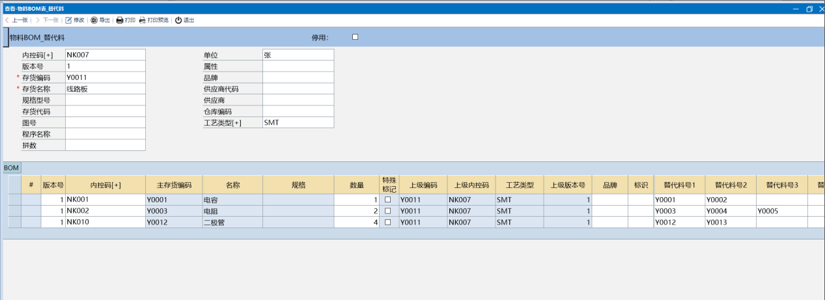This screenshot has height=300, width=825.
Task: Open the 工艺类型[+] field showing SMT
Action: tap(298, 122)
